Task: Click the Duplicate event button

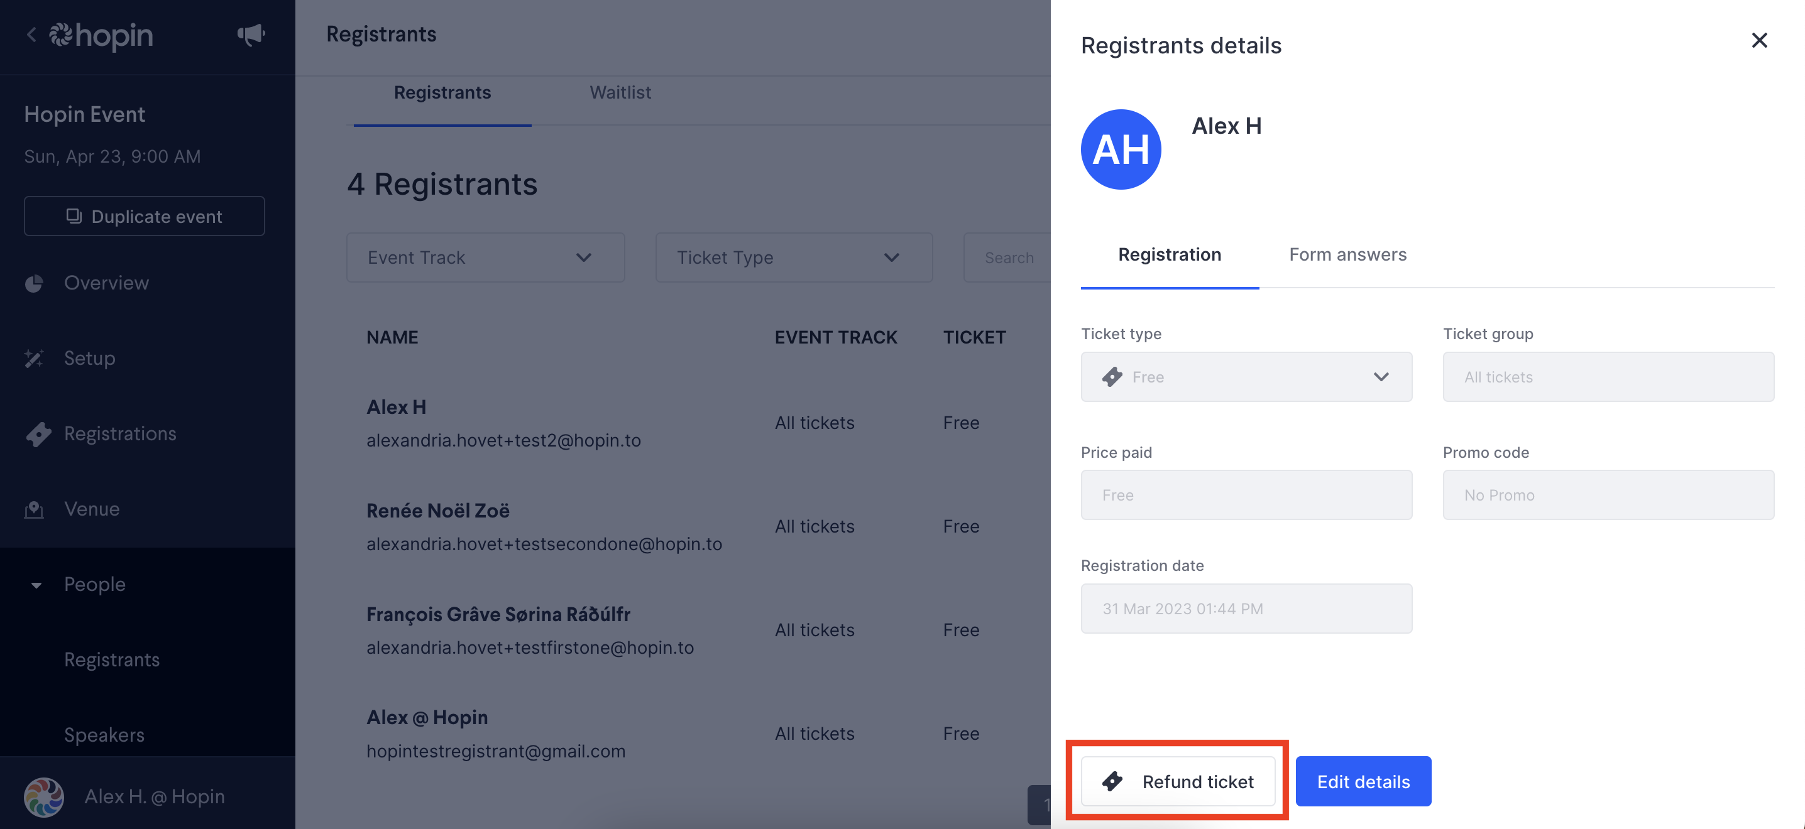Action: click(x=145, y=216)
